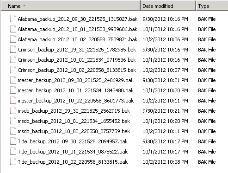Click the 10/2/2012 10:08 PM date entry
This screenshot has width=228, height=173.
[165, 162]
